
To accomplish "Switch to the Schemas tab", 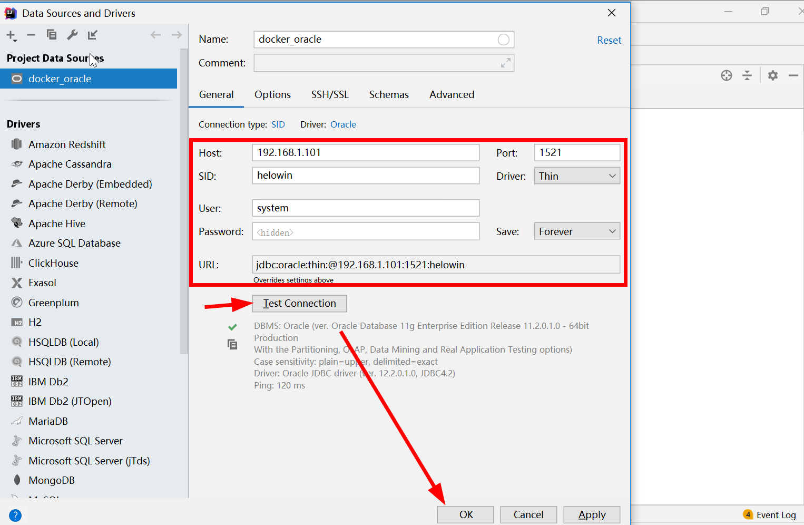I will (389, 95).
